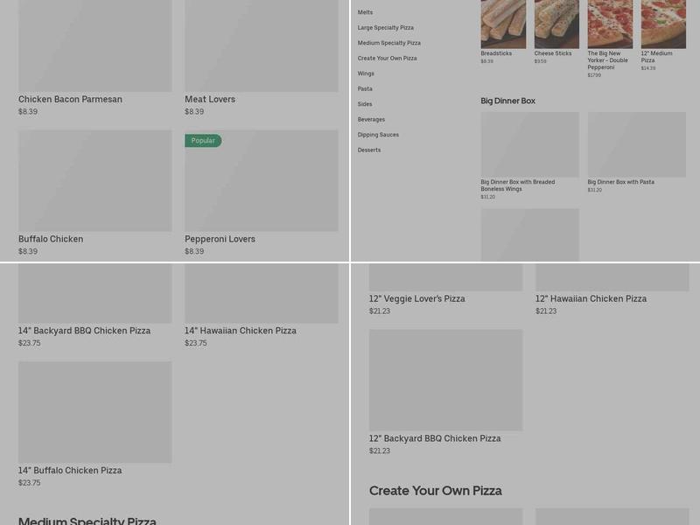Click the Cheese Sticks photo
This screenshot has height=525, width=700.
click(x=556, y=24)
